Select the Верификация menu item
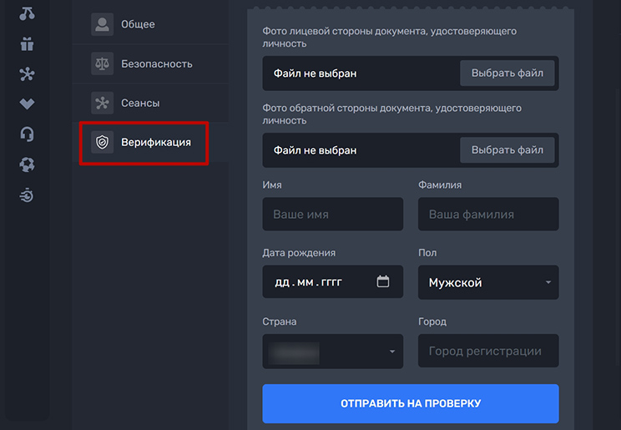This screenshot has height=430, width=621. tap(150, 142)
